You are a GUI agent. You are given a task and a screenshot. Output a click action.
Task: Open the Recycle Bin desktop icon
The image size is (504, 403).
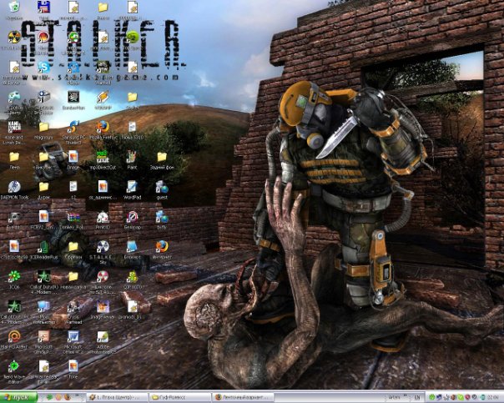point(14,8)
